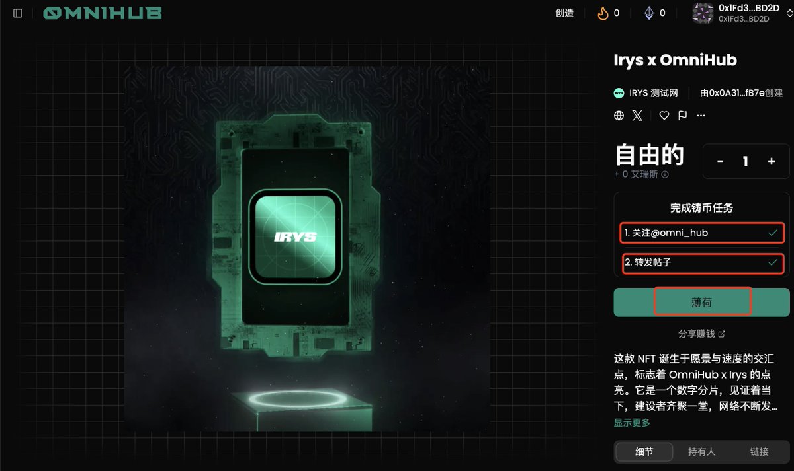
Task: Open the 分享赚钱 link
Action: click(x=701, y=334)
